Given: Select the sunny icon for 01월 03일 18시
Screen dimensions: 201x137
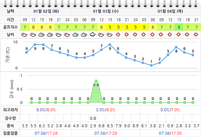Looking at the screenshot, I should 118,34.
